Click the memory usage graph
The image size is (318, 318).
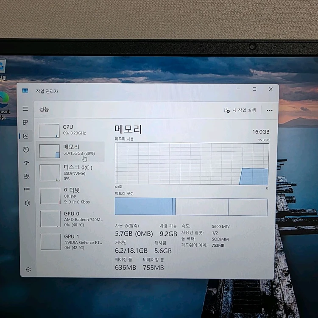coord(192,164)
